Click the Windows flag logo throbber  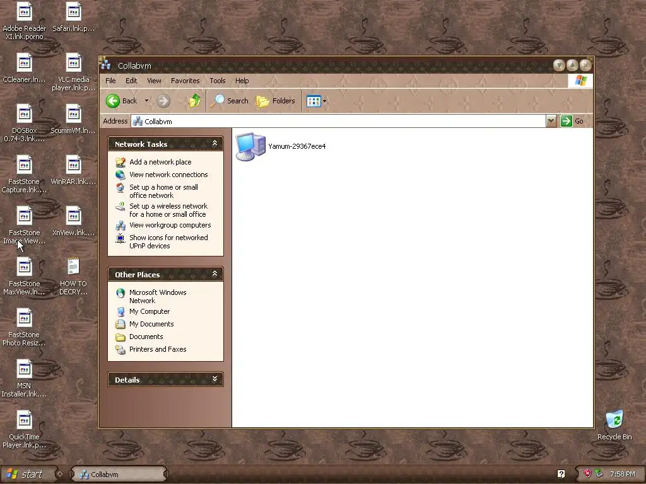[580, 81]
